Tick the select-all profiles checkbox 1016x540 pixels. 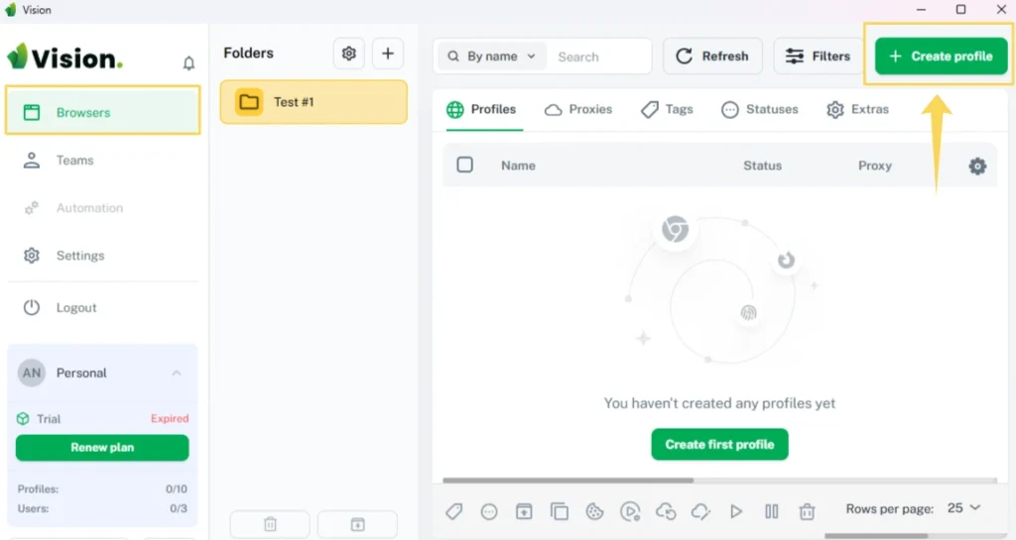464,164
